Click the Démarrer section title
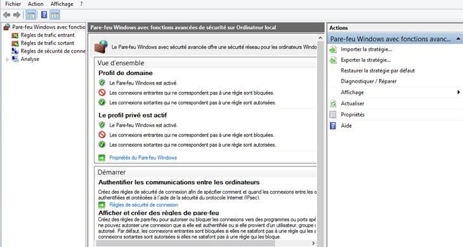Image resolution: width=463 pixels, height=247 pixels. point(112,172)
